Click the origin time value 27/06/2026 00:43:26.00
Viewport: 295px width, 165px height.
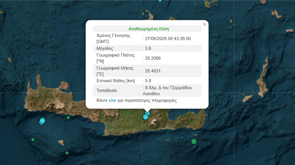(x=168, y=39)
